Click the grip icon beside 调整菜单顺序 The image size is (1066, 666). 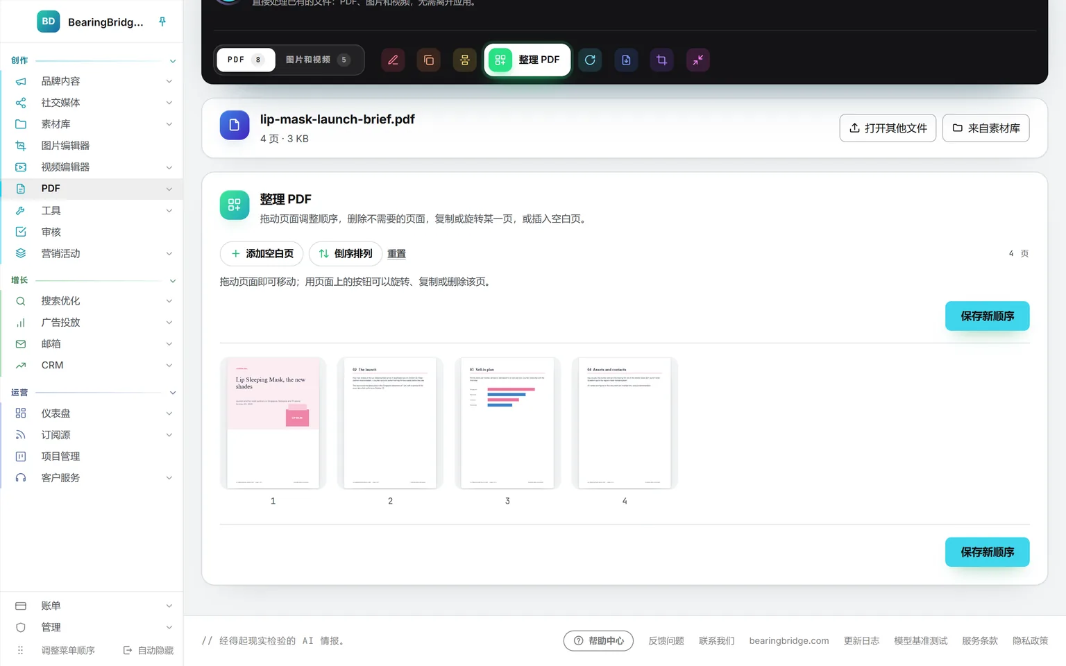(x=20, y=651)
